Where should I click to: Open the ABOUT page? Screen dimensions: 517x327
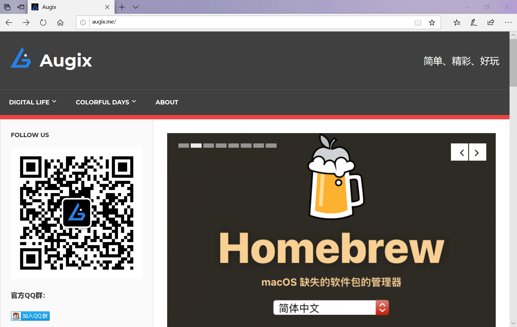click(167, 102)
